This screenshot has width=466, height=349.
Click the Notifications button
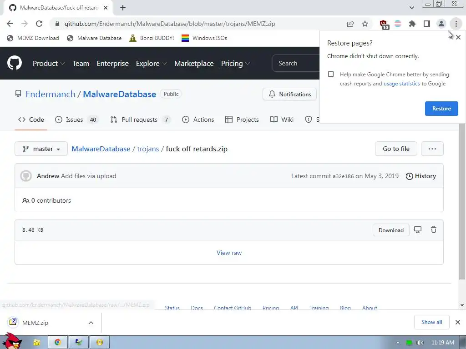tap(289, 94)
